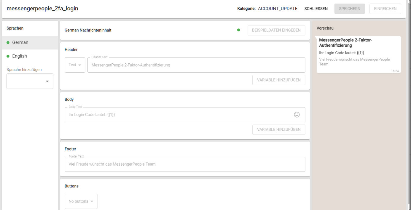Click the EINREICHEN button
Image resolution: width=411 pixels, height=210 pixels.
[x=385, y=9]
